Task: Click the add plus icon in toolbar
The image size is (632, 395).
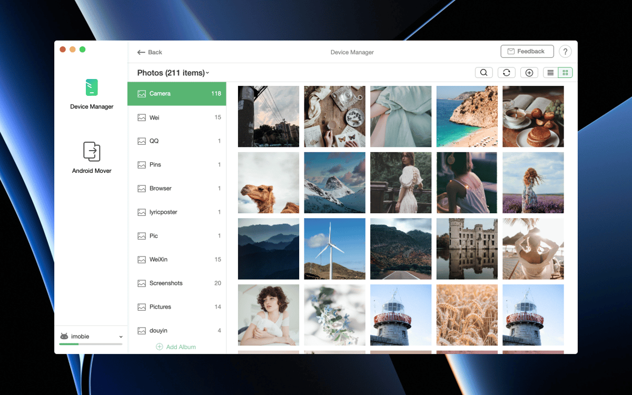Action: 529,73
